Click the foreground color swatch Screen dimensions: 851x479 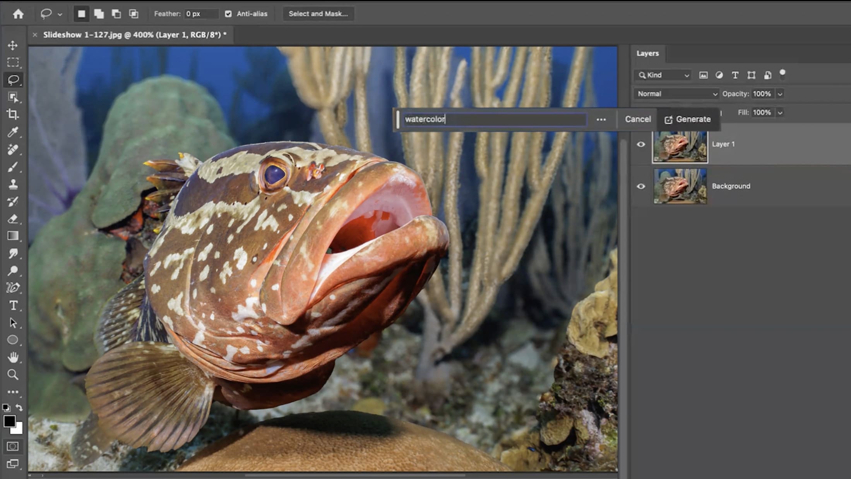(9, 421)
